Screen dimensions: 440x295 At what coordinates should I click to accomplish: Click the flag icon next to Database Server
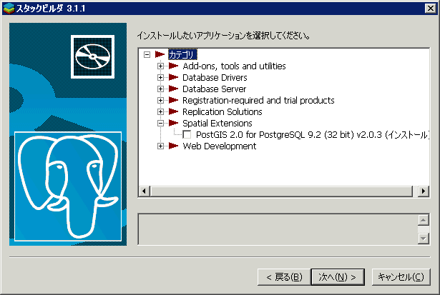click(173, 89)
